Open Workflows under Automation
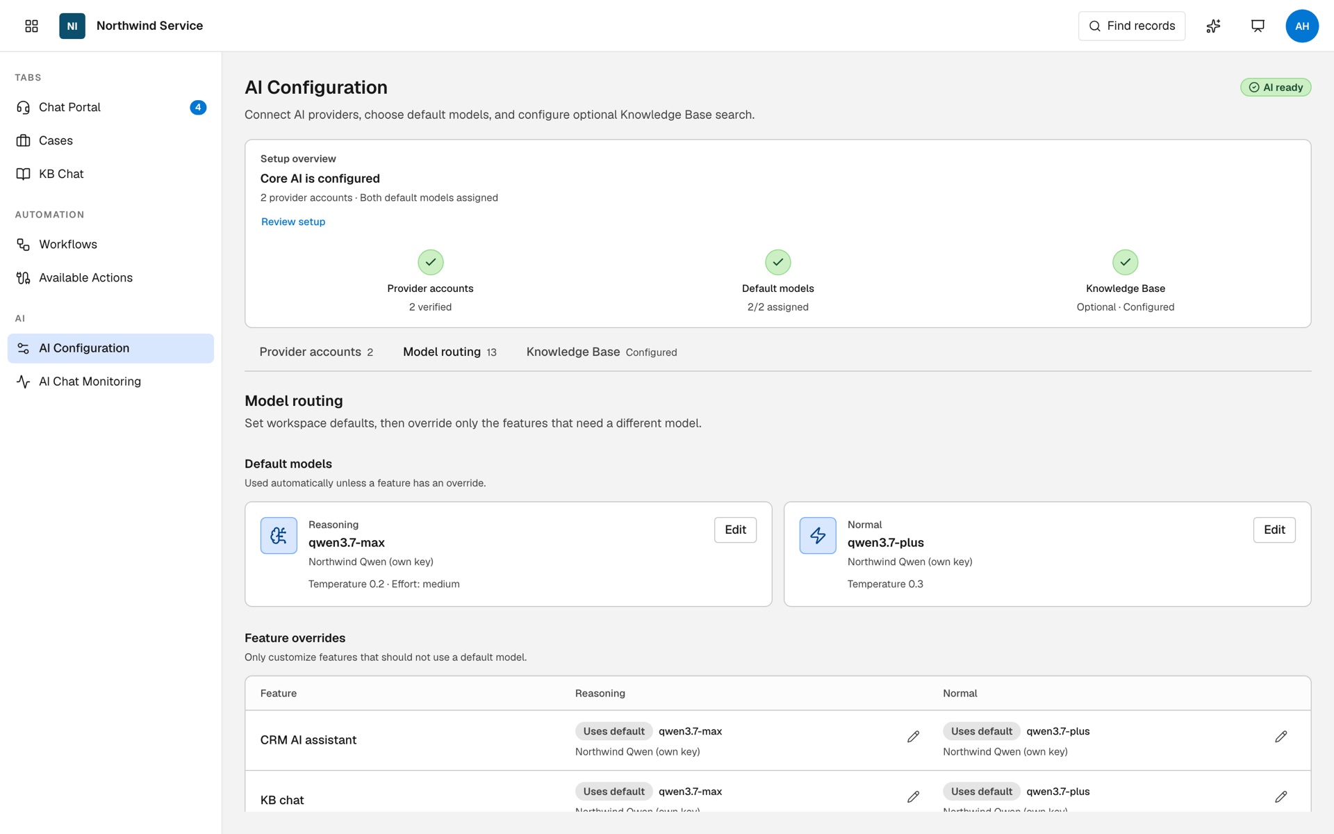The height and width of the screenshot is (834, 1334). [x=110, y=244]
